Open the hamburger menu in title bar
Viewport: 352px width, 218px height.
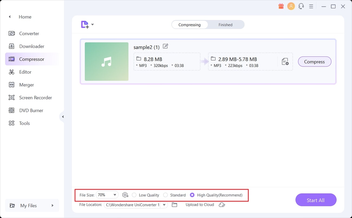(311, 6)
